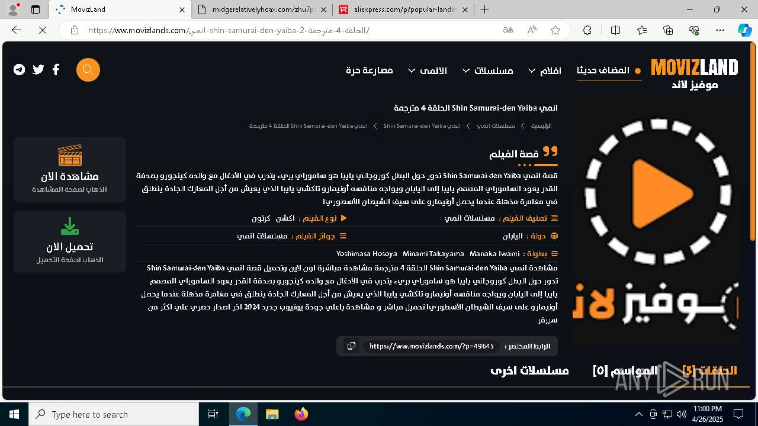View site information lock icon
Viewport: 758px width, 426px height.
[74, 30]
